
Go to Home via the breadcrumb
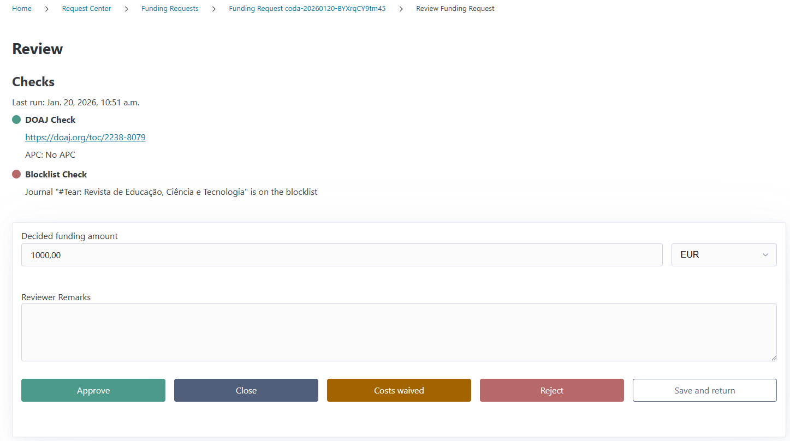coord(22,9)
